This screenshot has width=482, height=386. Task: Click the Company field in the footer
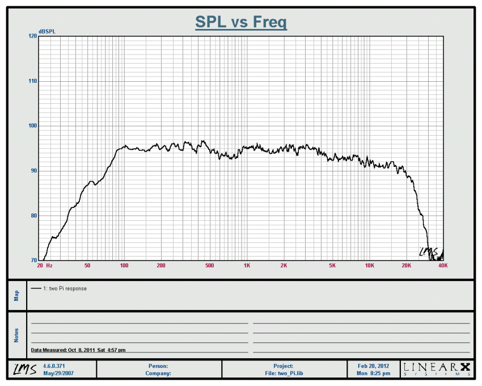[157, 374]
